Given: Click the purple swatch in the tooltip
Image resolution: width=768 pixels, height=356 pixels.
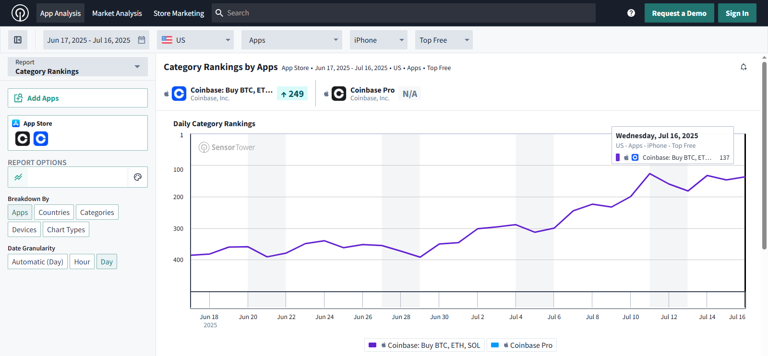Looking at the screenshot, I should 618,157.
